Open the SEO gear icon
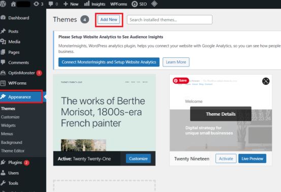Viewport: 281px width, 192px height. 135,4
